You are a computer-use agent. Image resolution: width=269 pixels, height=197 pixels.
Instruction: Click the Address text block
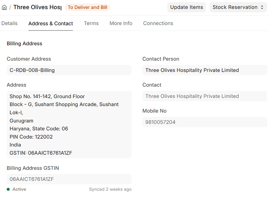click(69, 125)
